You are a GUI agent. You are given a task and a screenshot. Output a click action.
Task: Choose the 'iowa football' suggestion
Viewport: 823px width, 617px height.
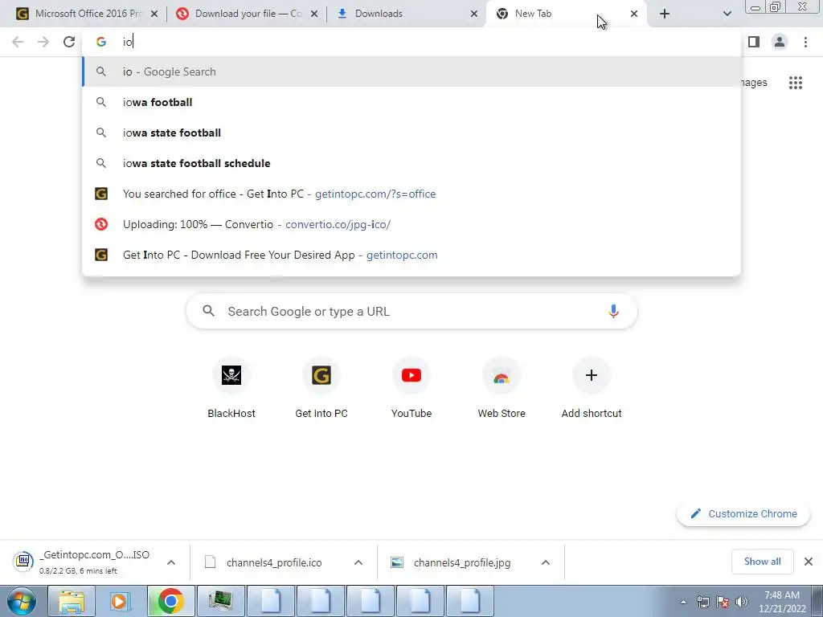tap(411, 102)
